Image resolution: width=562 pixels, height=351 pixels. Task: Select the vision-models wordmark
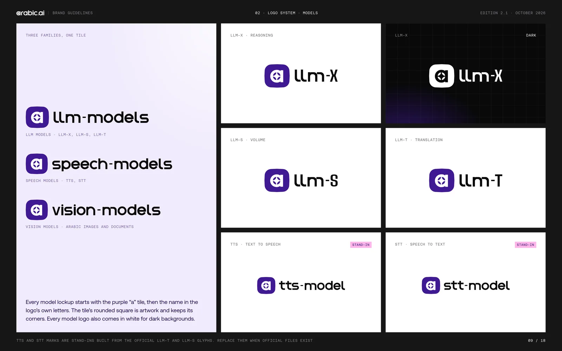tap(106, 210)
